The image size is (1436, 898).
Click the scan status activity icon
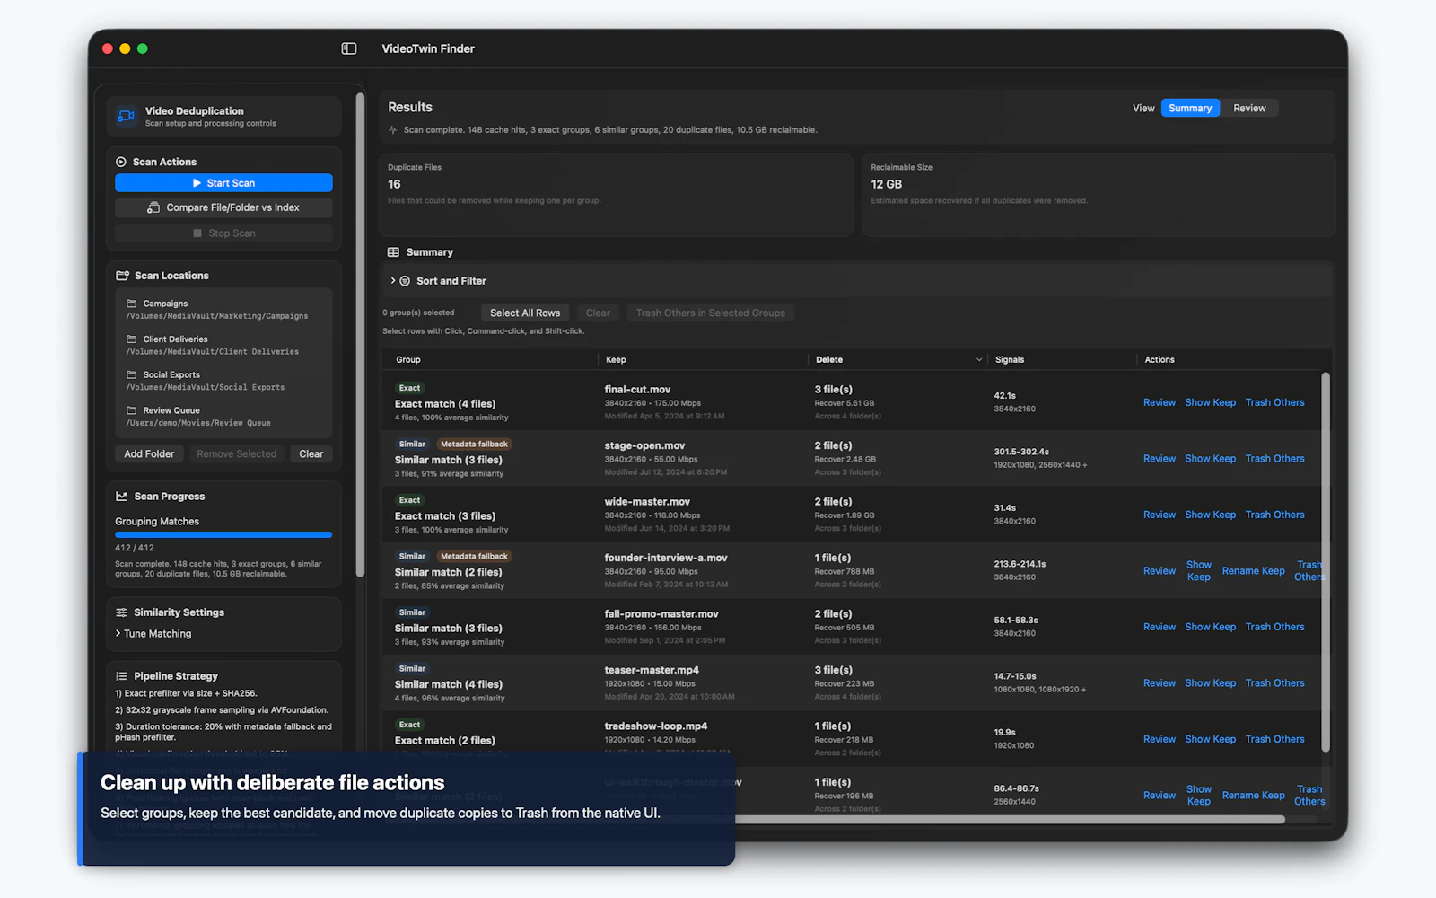click(392, 130)
